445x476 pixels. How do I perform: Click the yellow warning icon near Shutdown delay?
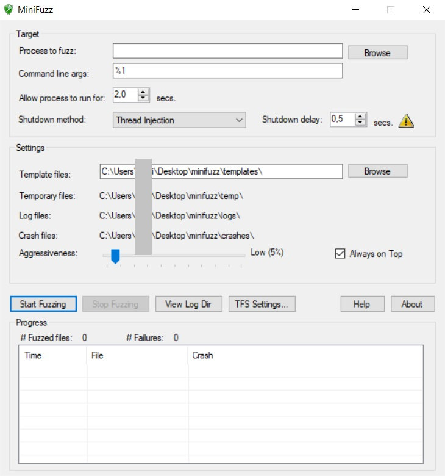pyautogui.click(x=406, y=121)
